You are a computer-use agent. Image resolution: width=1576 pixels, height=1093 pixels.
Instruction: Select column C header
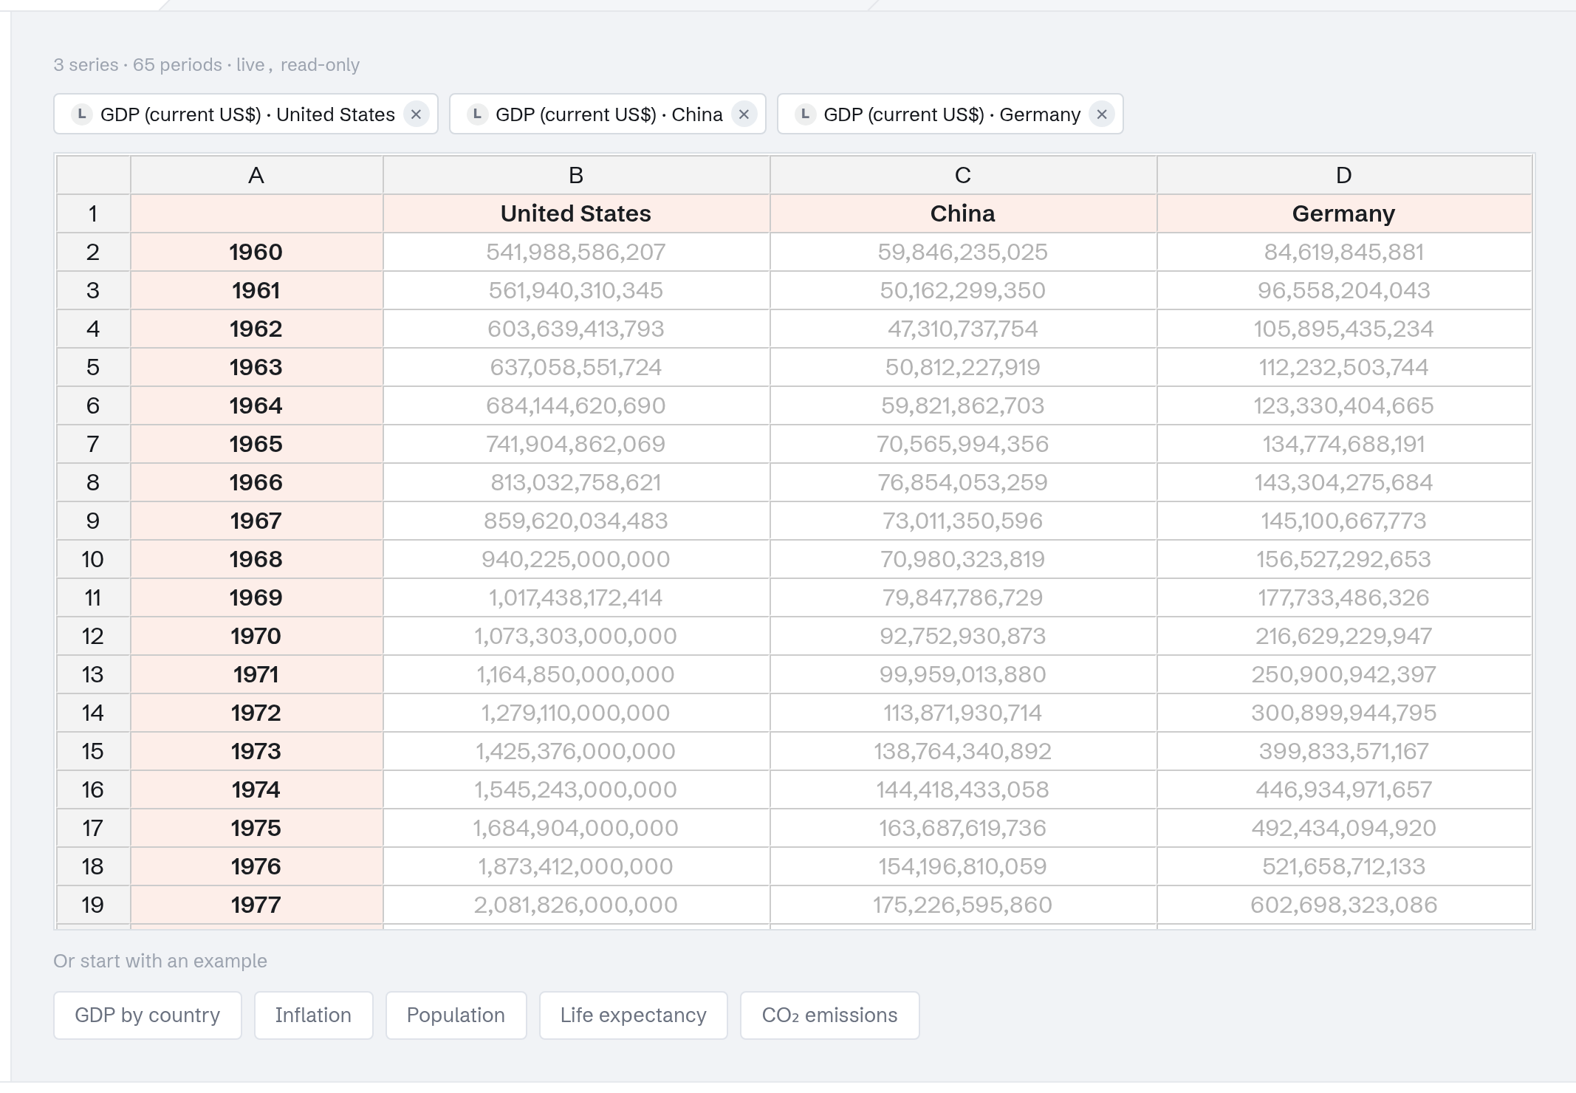pos(963,175)
